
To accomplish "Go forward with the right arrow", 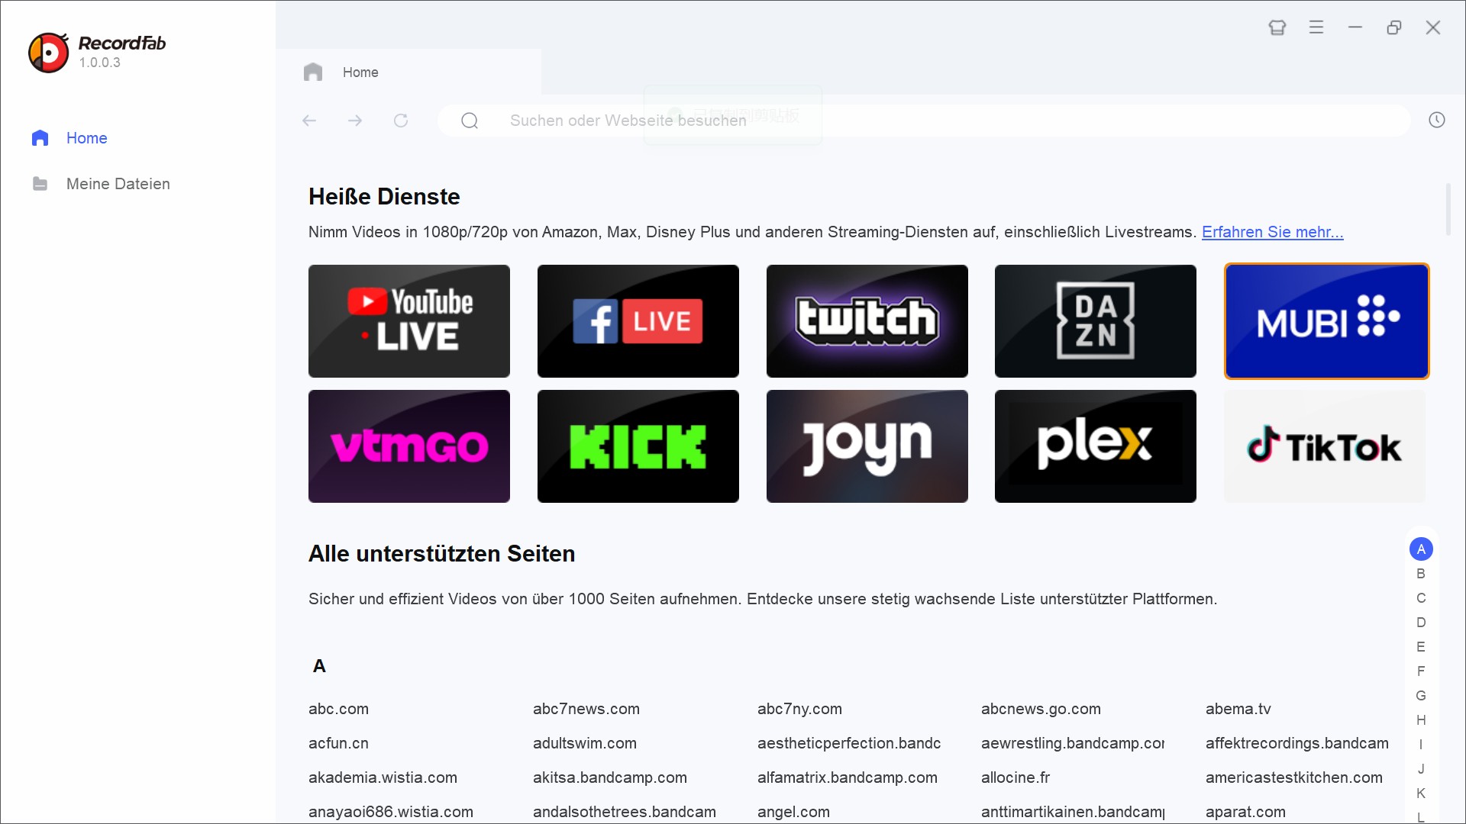I will [x=355, y=121].
